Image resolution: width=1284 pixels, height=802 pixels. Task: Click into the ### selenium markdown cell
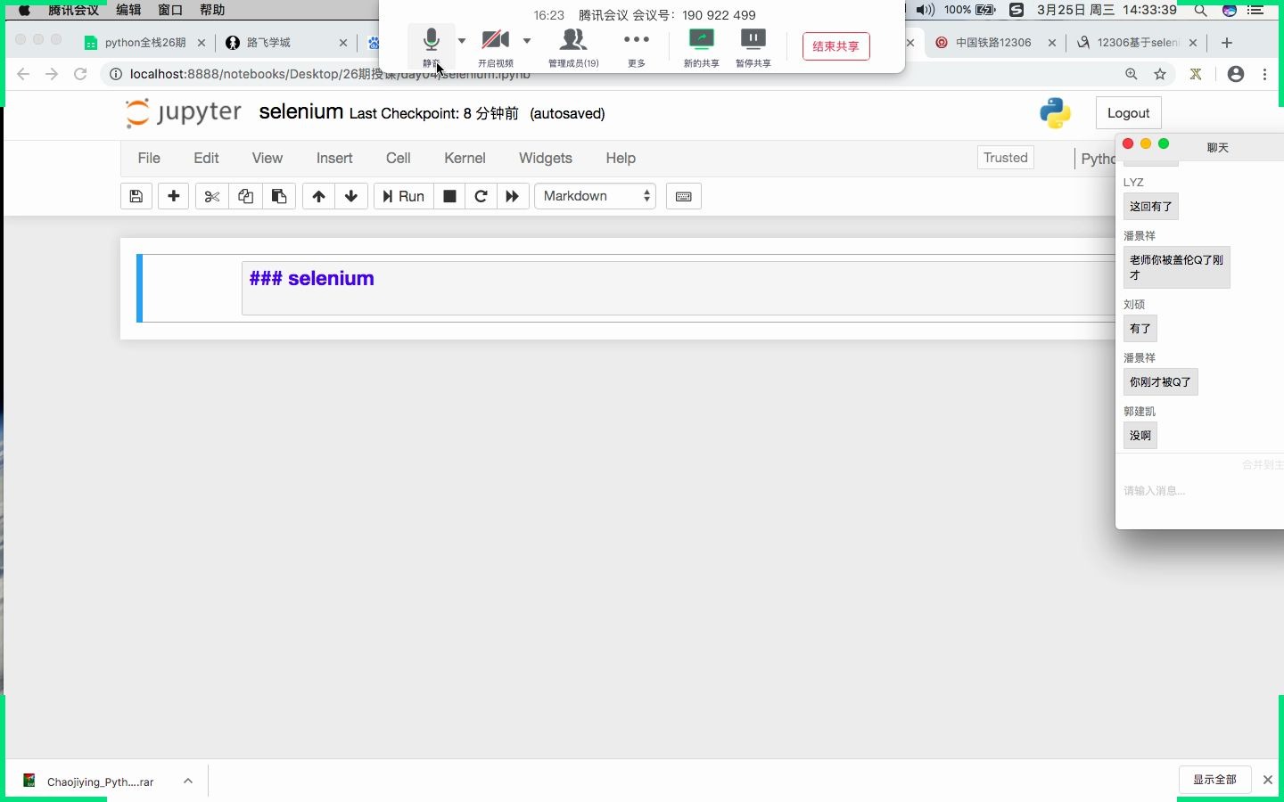pyautogui.click(x=678, y=288)
